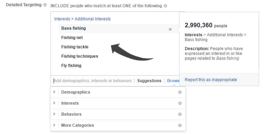Expand the Behaviors category arrow

(x=54, y=114)
